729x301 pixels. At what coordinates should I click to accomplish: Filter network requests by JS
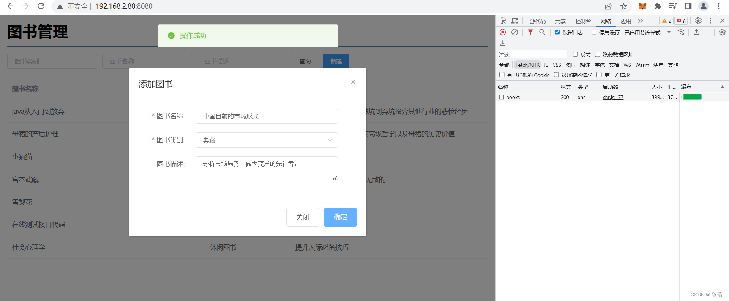coord(546,65)
